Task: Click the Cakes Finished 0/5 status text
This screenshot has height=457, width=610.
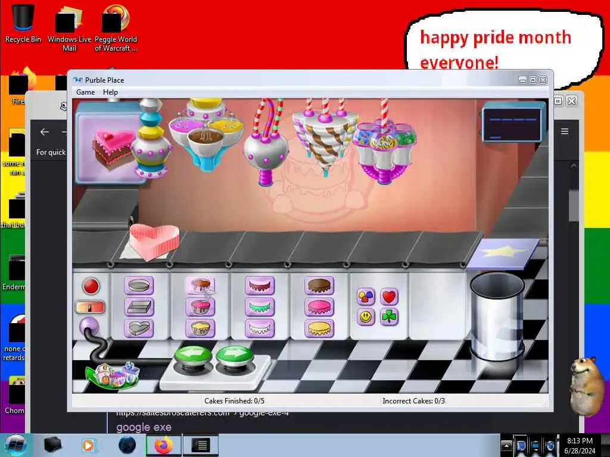Action: (x=234, y=400)
